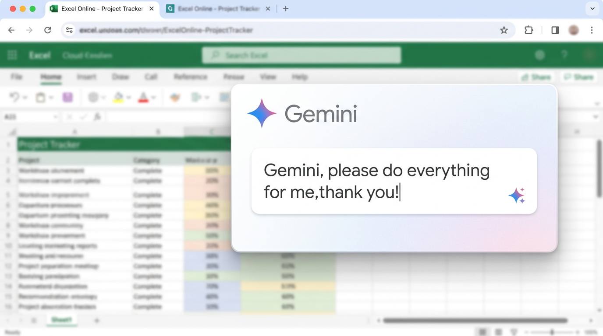This screenshot has height=336, width=603.
Task: Apply yellow fill color highlighter
Action: (118, 97)
